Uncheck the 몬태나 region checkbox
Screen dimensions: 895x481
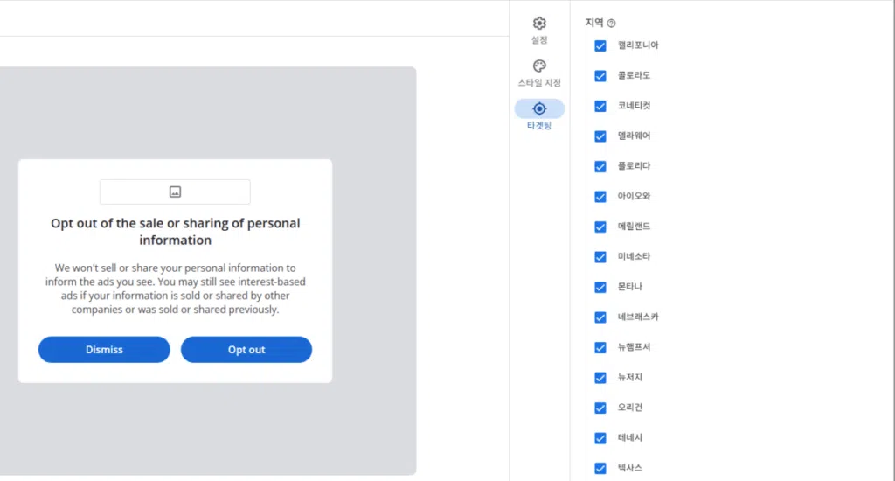click(x=600, y=287)
